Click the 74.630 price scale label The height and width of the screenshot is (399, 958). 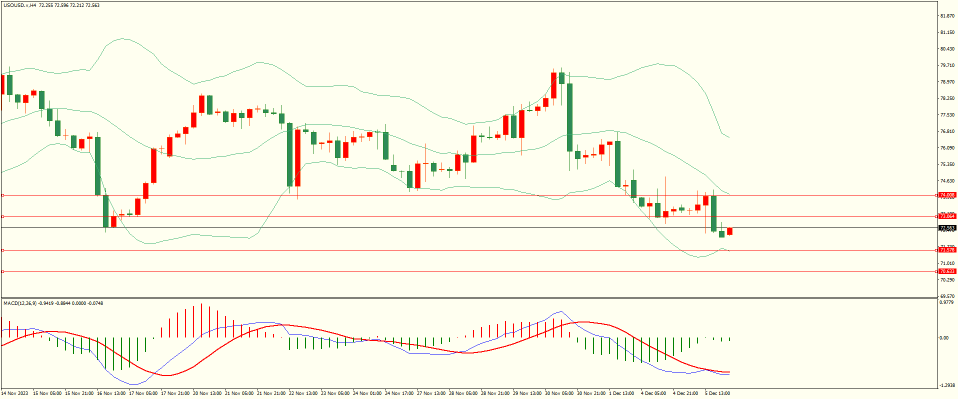coord(947,181)
